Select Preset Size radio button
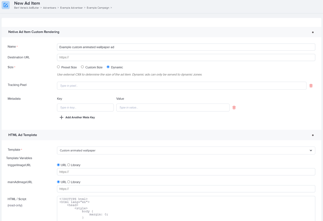Viewport: 323px width, 221px height. [58, 67]
